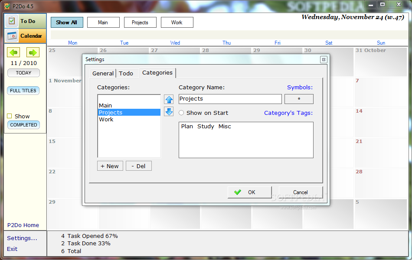Click the 11 / 2010 month label
Viewport: 412px width, 260px height.
(24, 63)
